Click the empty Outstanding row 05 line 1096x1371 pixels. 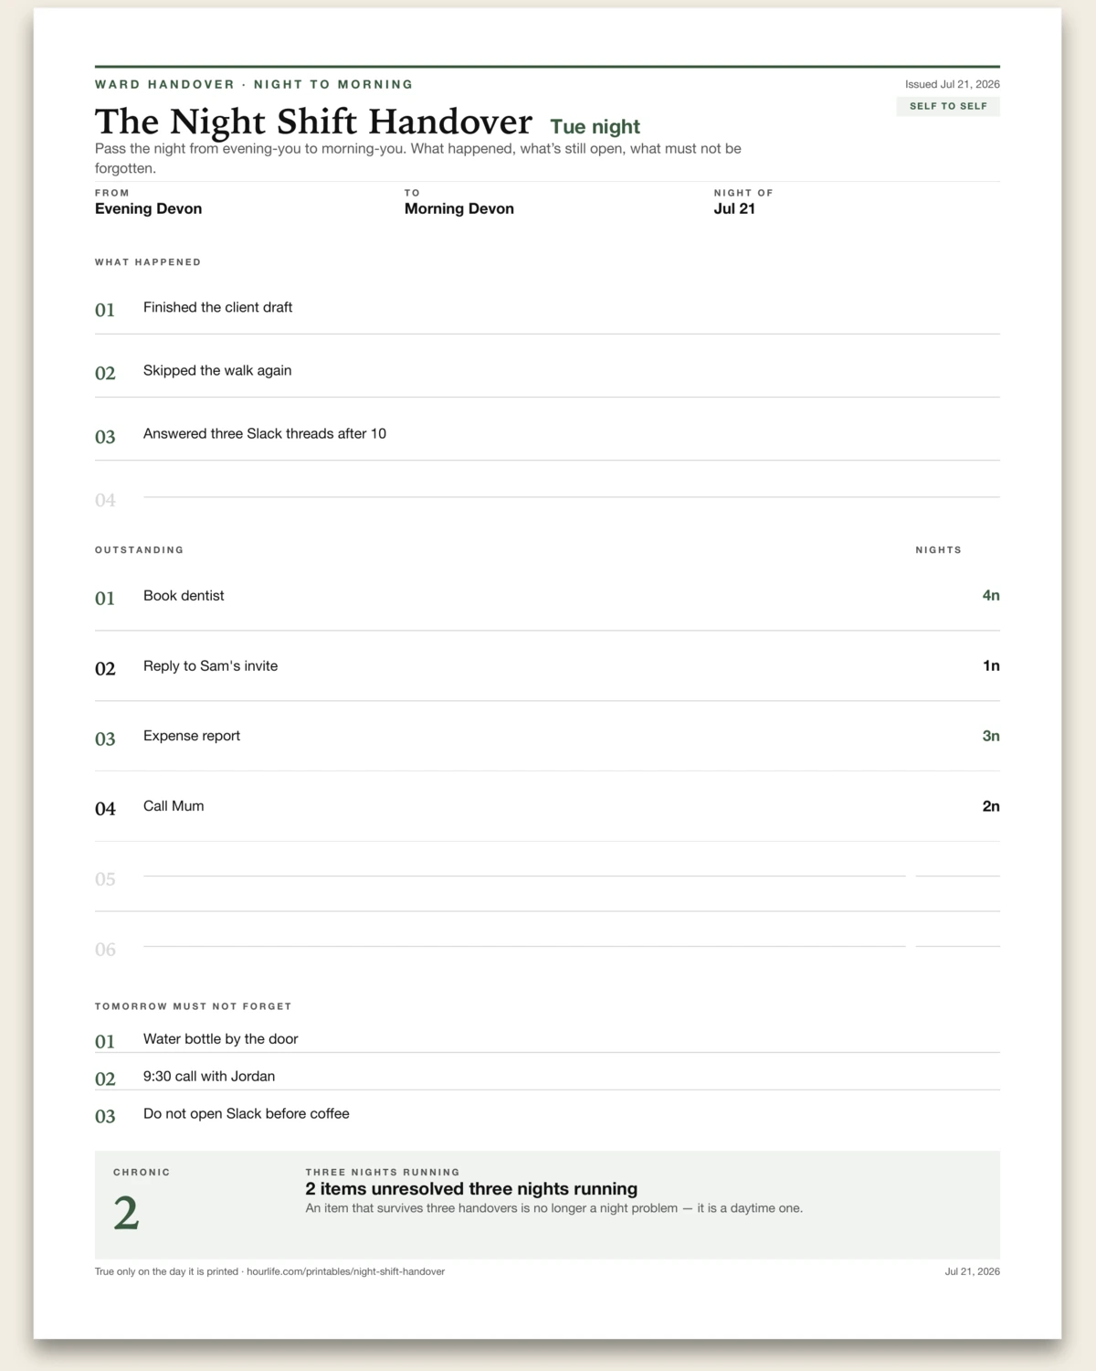(x=524, y=876)
